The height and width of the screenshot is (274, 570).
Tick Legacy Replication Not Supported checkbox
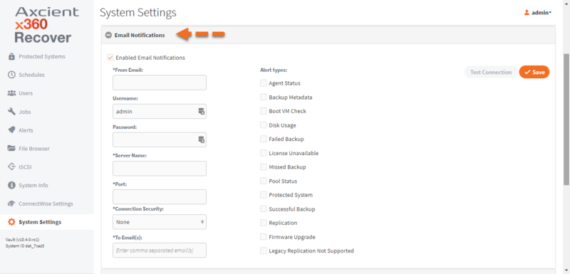click(263, 251)
